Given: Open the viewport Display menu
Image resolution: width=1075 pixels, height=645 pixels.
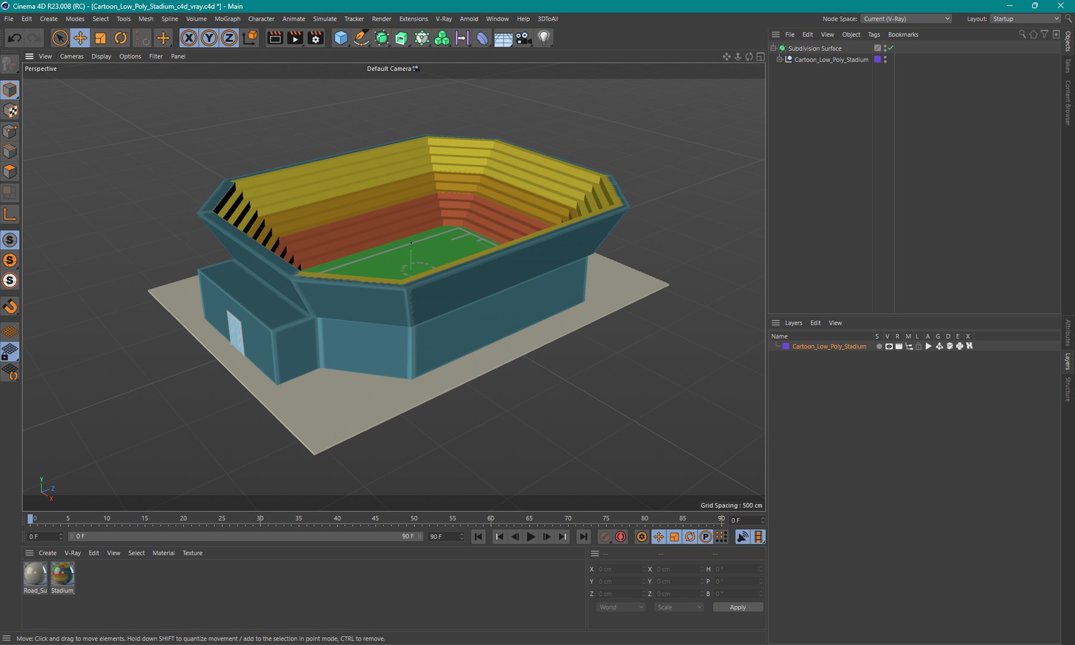Looking at the screenshot, I should [102, 57].
